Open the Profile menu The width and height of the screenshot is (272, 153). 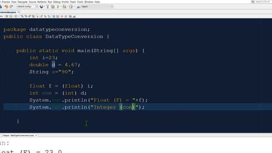tap(65, 2)
